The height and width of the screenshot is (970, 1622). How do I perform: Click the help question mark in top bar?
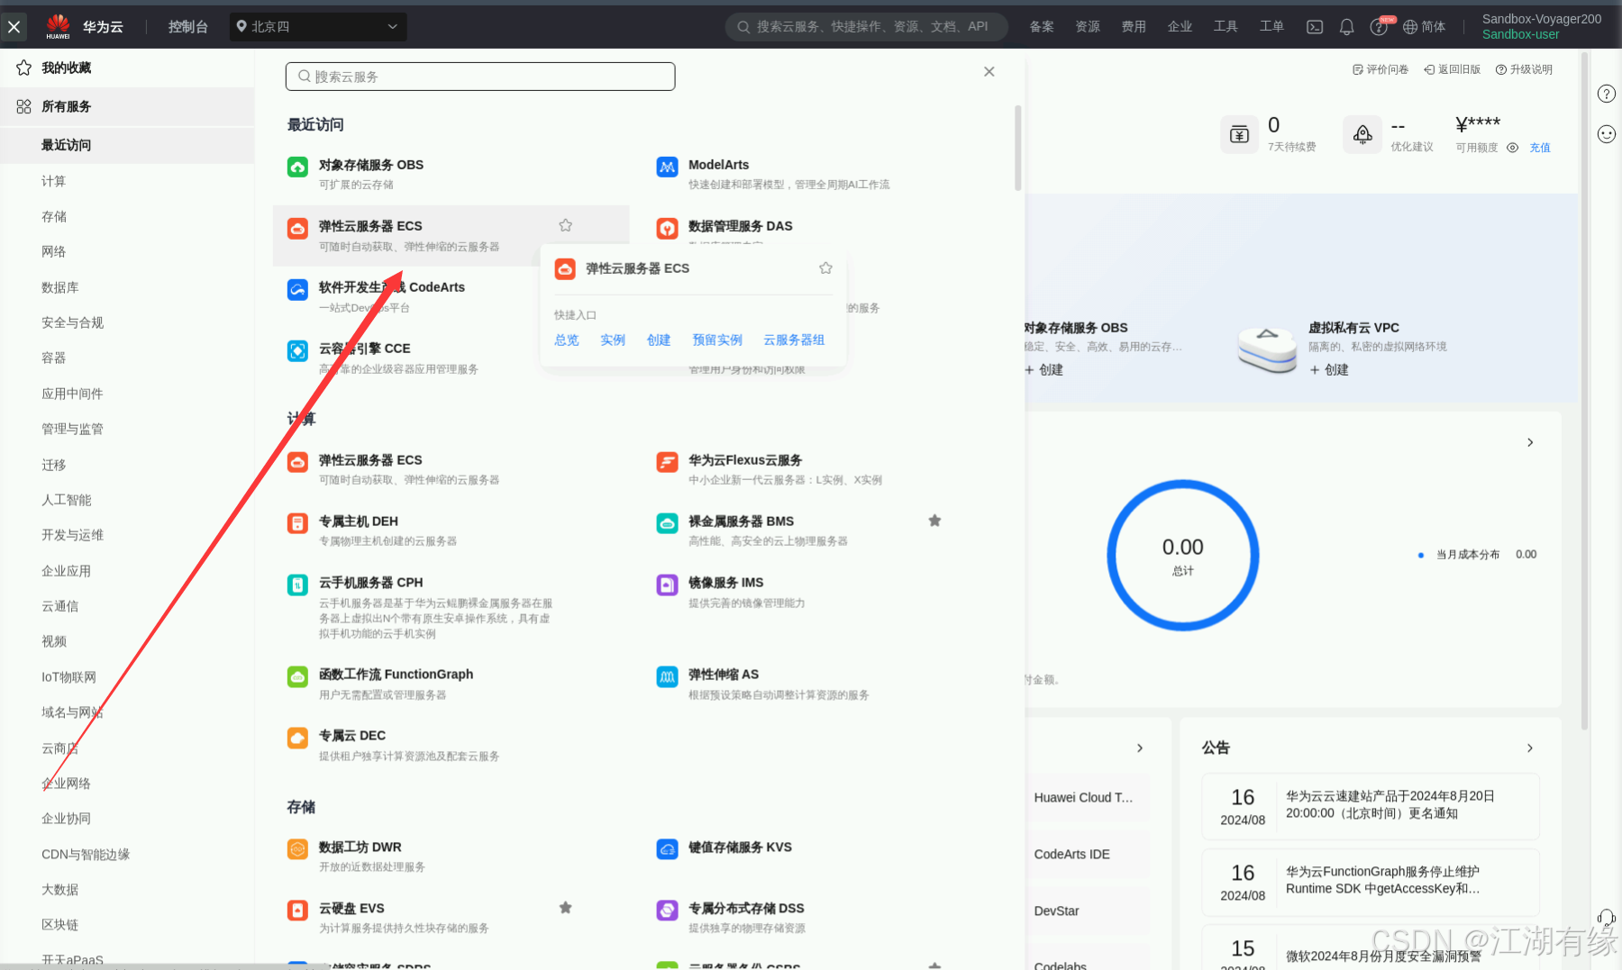(x=1379, y=27)
